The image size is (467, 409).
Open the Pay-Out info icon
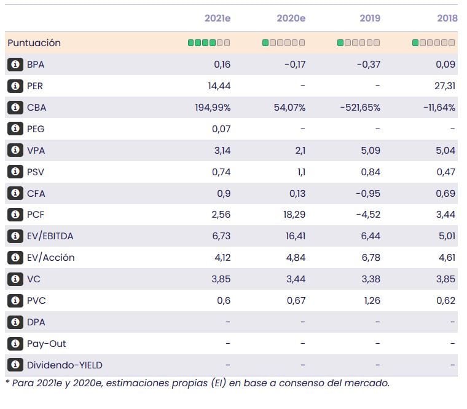coord(15,344)
